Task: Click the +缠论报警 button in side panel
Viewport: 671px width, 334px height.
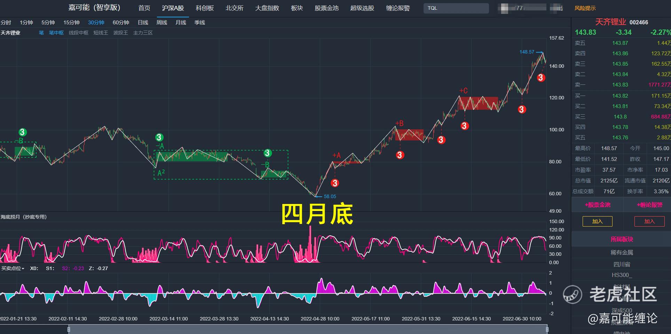Action: (x=649, y=205)
